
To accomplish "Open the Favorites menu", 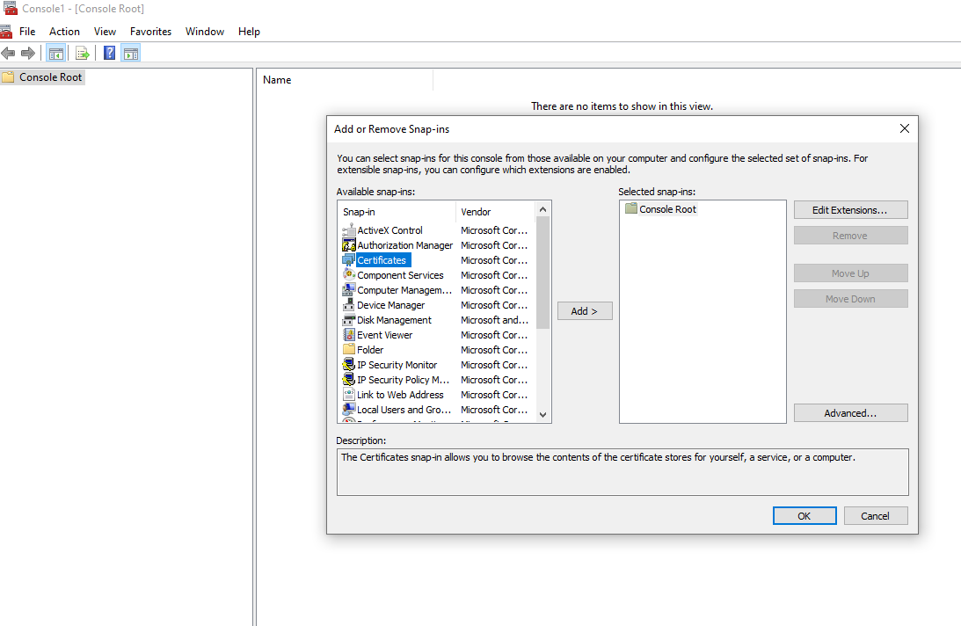I will 150,32.
